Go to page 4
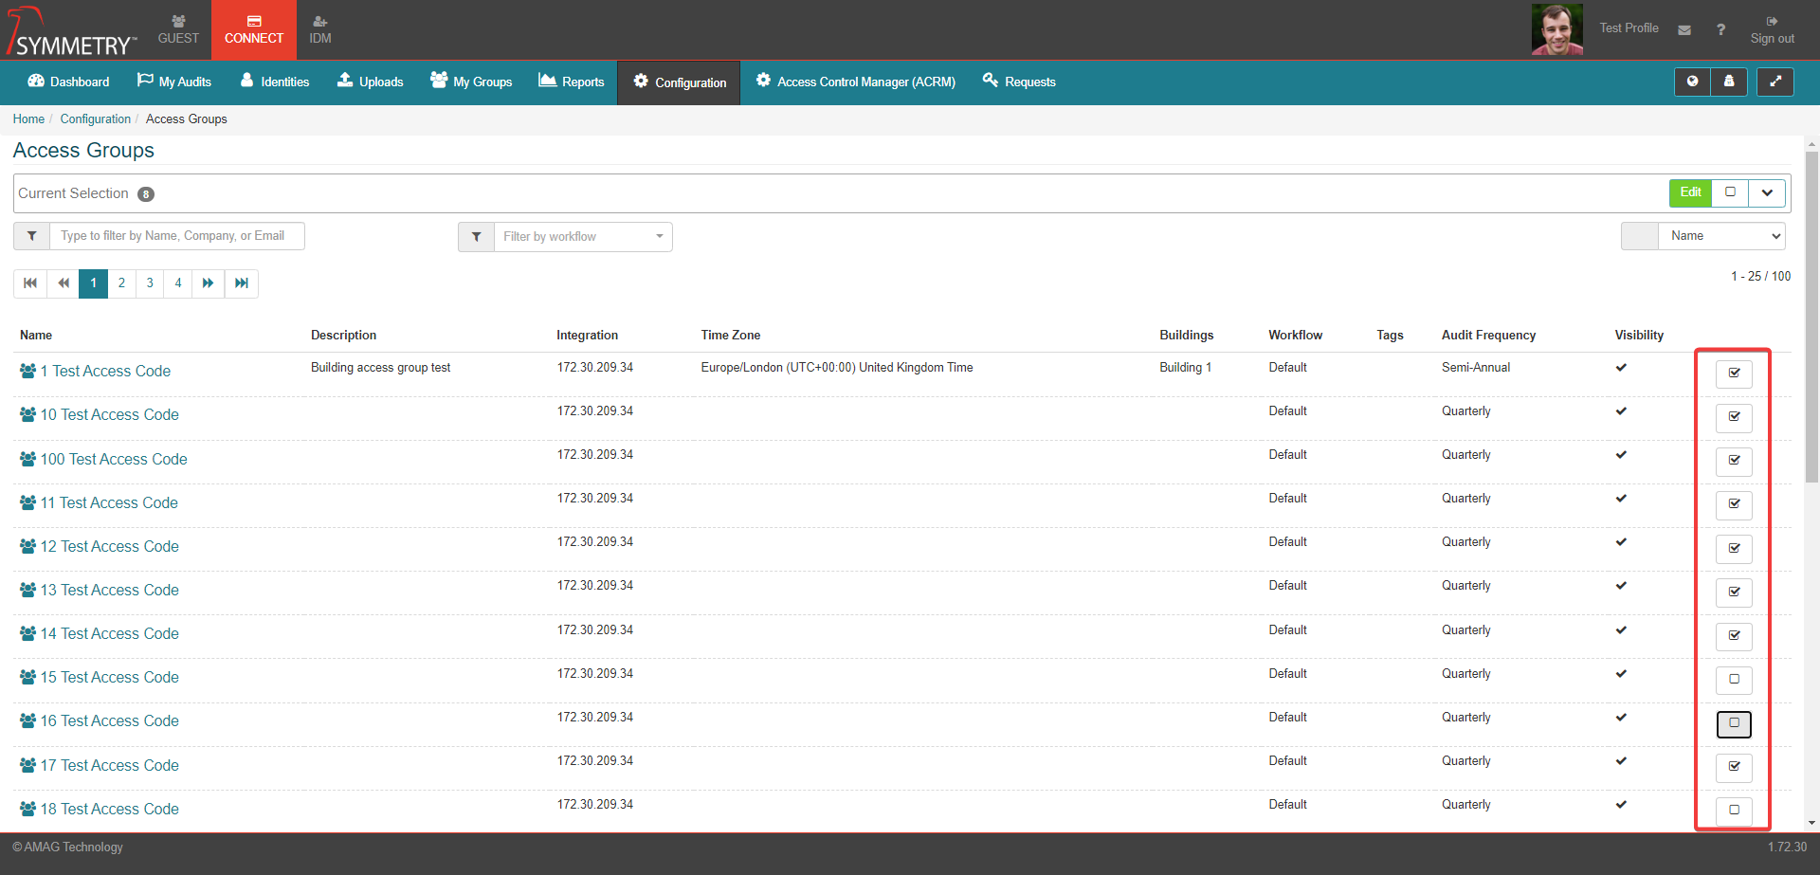Viewport: 1820px width, 875px height. [178, 283]
